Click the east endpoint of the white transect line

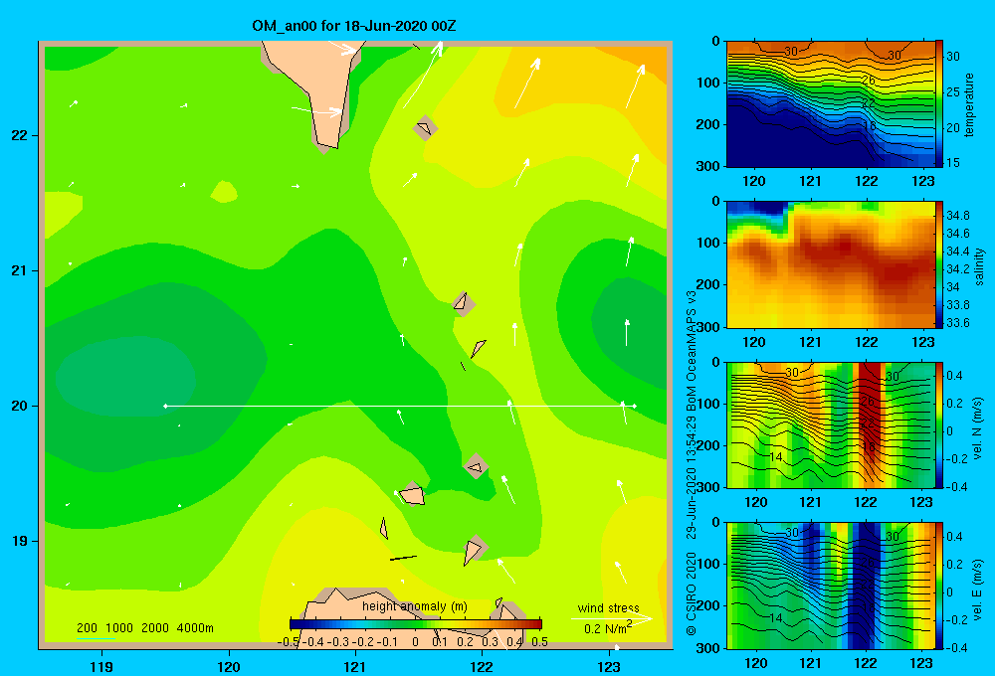click(x=634, y=406)
